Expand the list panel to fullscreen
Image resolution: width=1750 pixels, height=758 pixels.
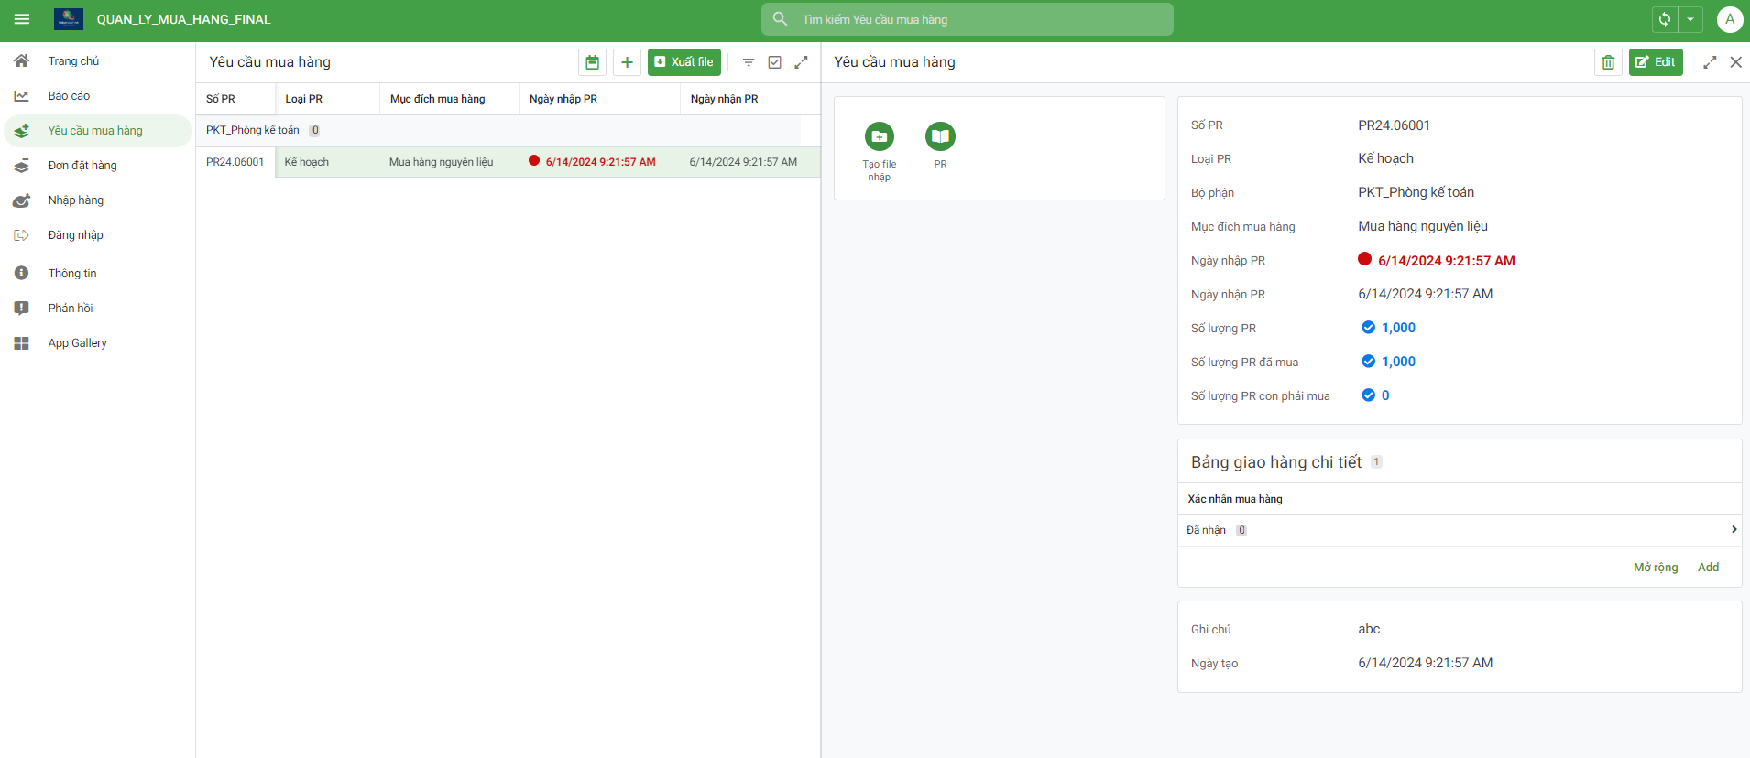pyautogui.click(x=801, y=62)
